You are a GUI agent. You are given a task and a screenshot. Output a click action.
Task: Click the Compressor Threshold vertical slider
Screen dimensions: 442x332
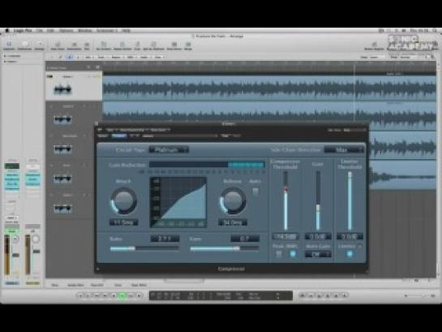click(285, 200)
